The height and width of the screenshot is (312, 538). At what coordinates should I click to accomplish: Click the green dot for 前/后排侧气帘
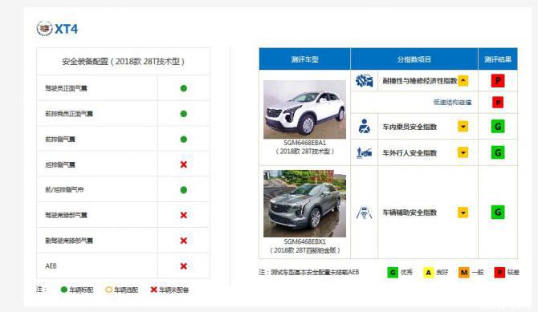click(184, 190)
